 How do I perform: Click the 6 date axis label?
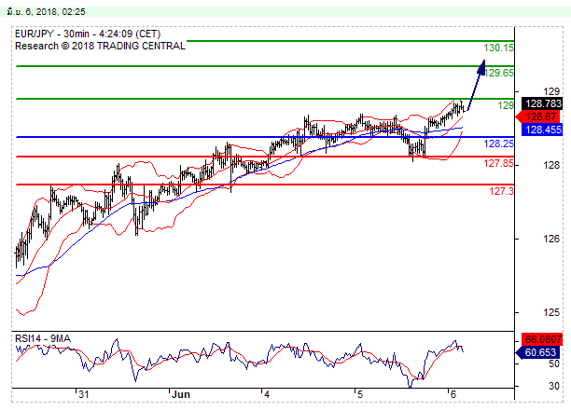pyautogui.click(x=453, y=394)
